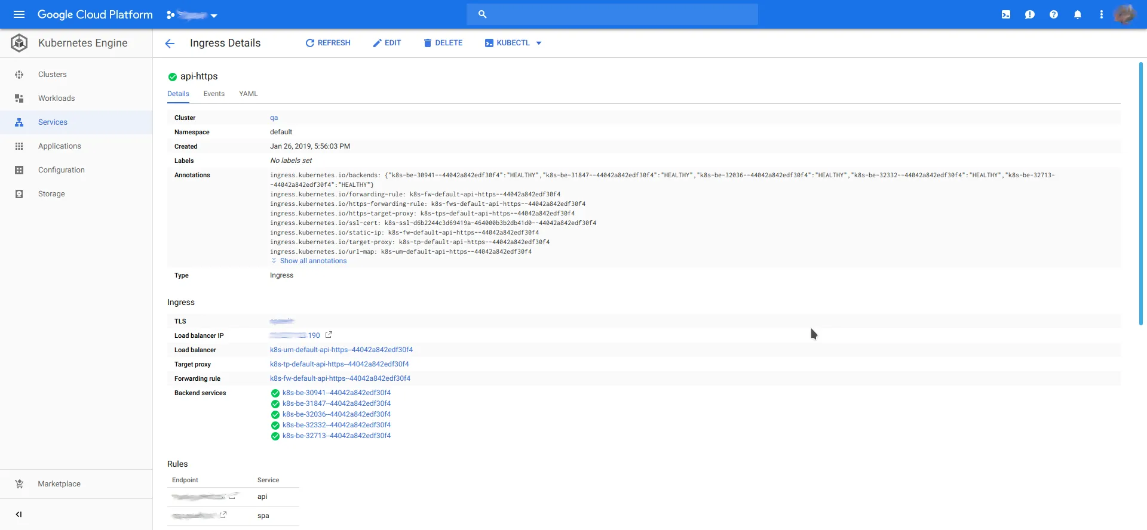Select Services in the sidebar
1147x530 pixels.
[x=76, y=122]
